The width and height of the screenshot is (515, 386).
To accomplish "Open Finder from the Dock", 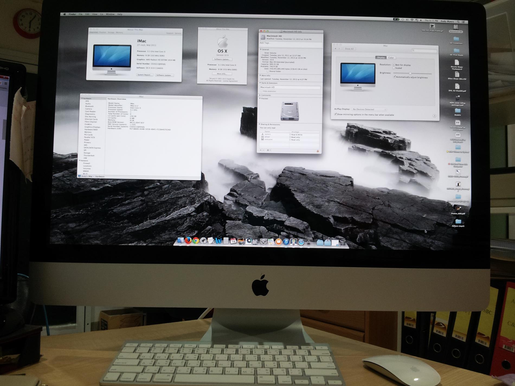I will 181,240.
